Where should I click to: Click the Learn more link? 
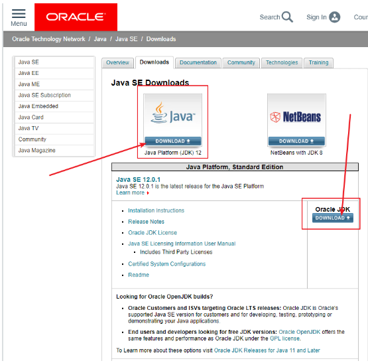pos(130,192)
